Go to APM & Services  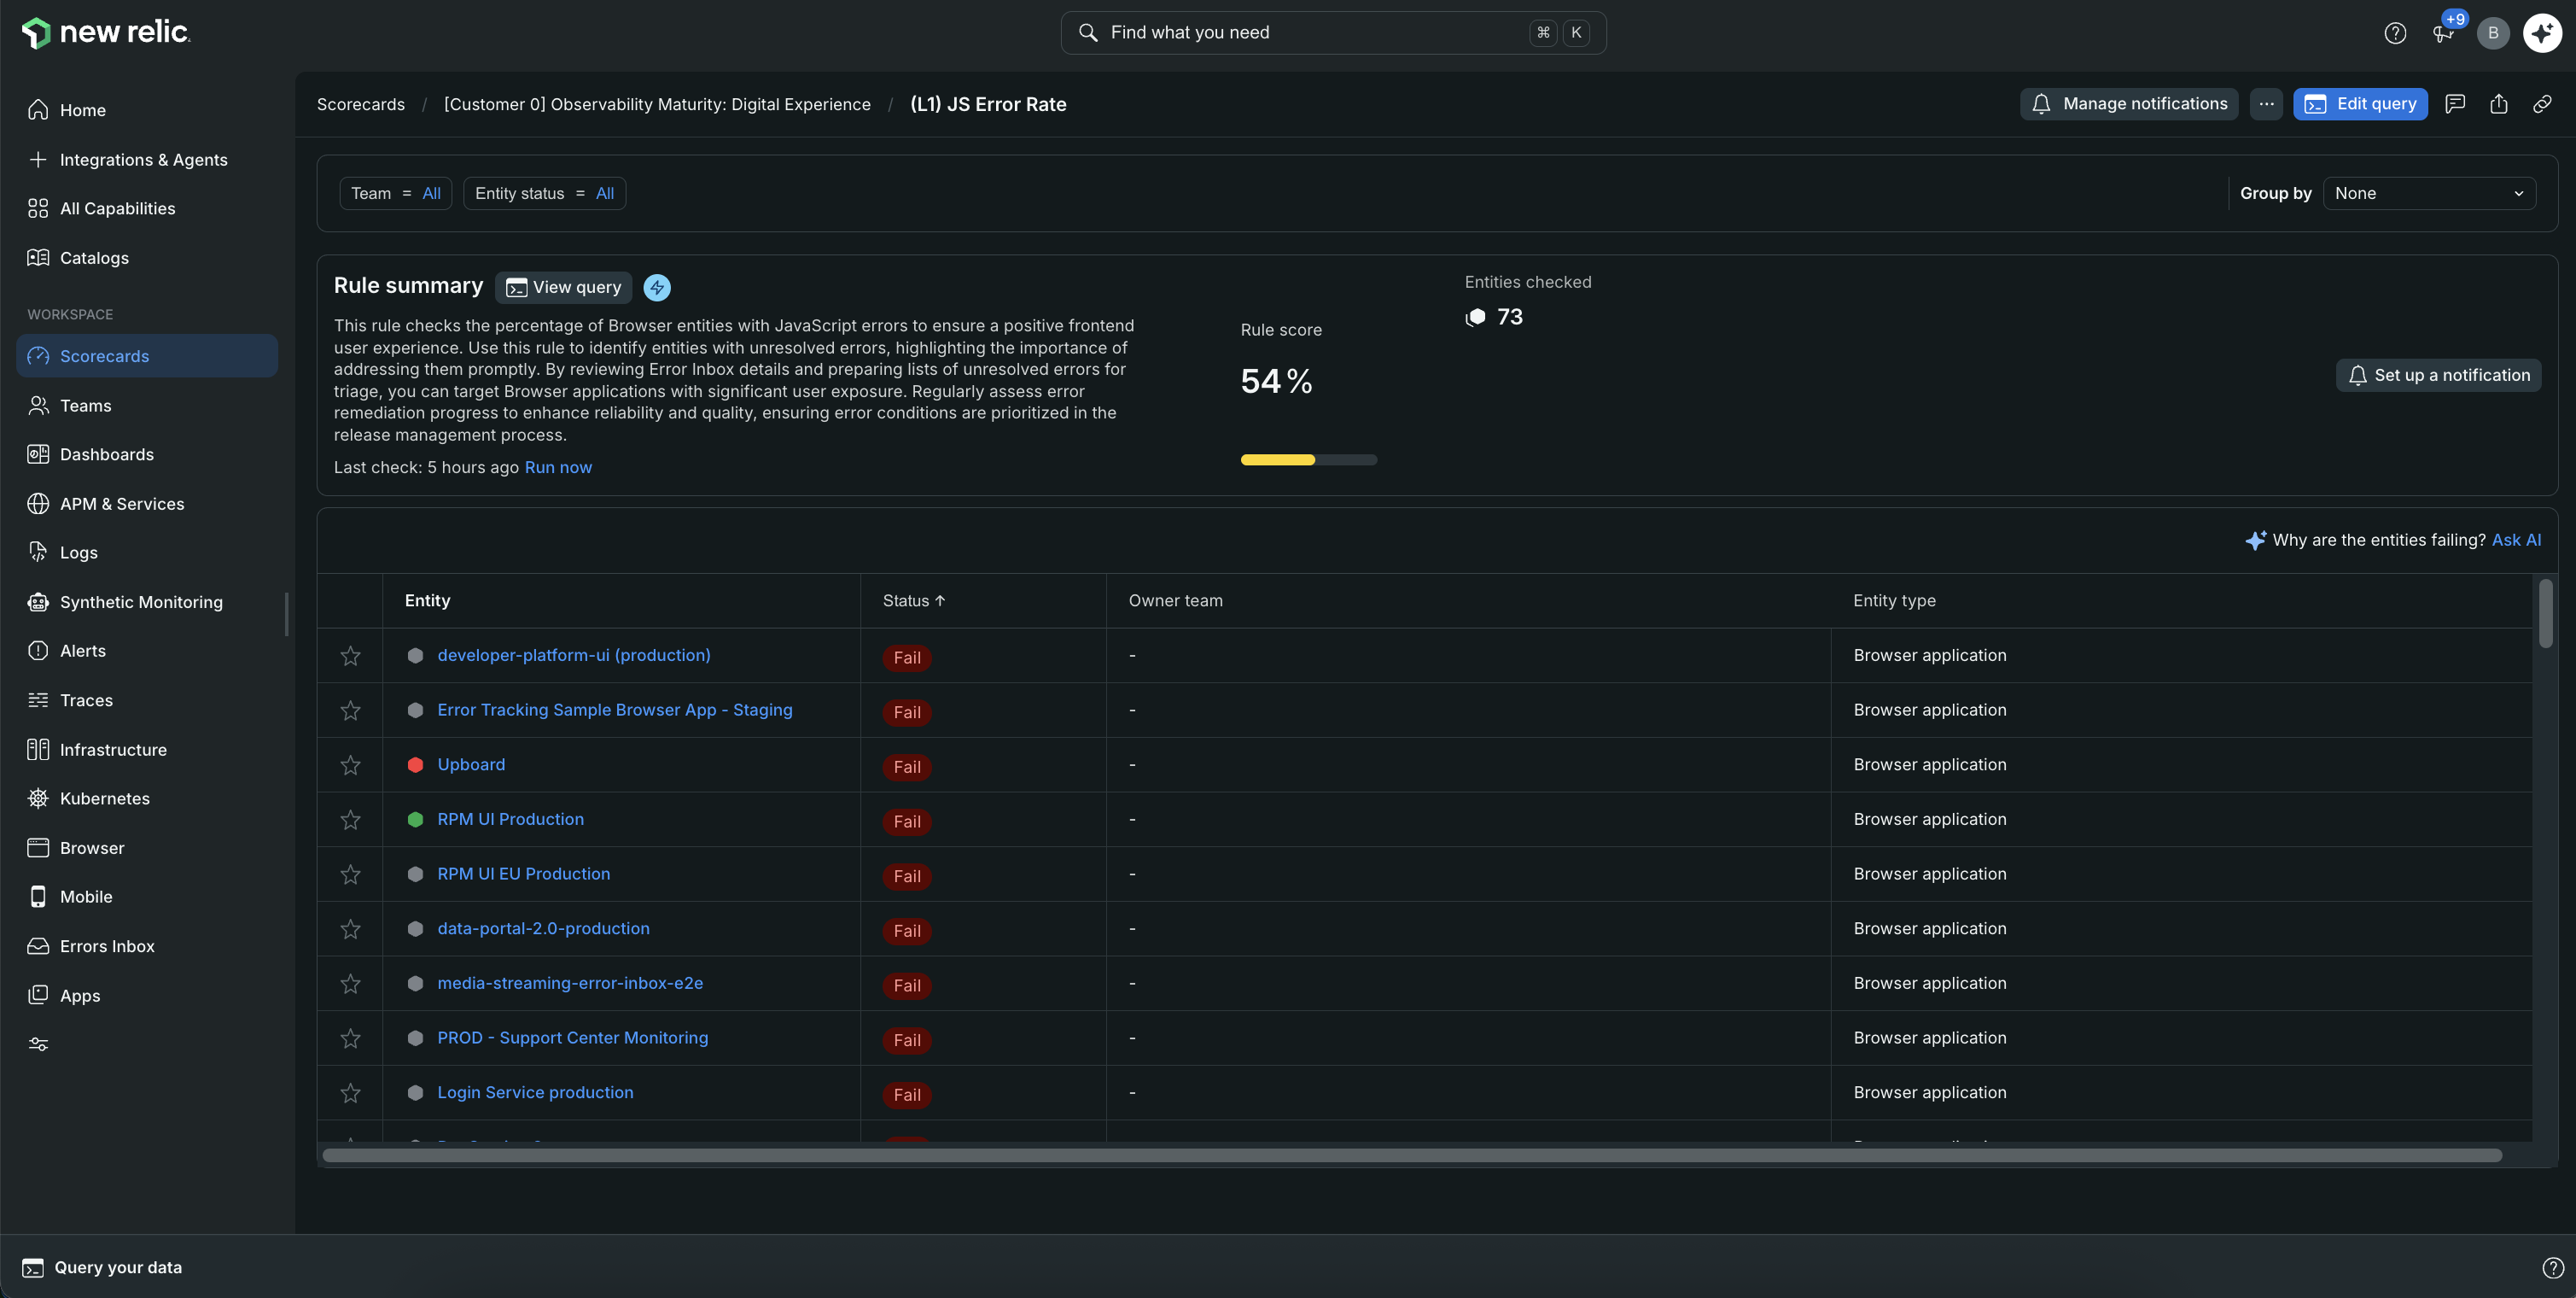(x=147, y=503)
